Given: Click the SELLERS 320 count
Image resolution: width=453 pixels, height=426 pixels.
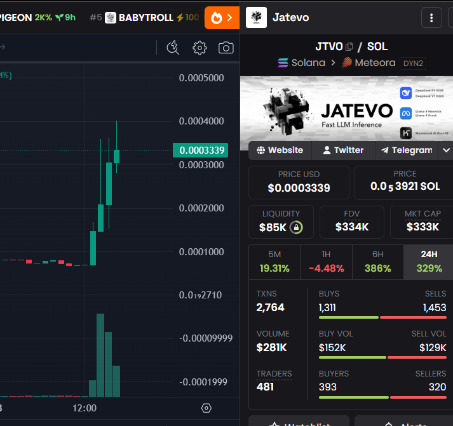Looking at the screenshot, I should click(x=437, y=387).
